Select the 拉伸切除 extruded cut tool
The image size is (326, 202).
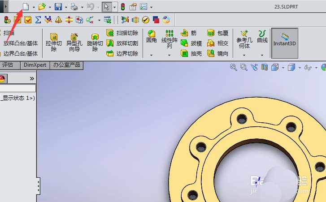(54, 42)
